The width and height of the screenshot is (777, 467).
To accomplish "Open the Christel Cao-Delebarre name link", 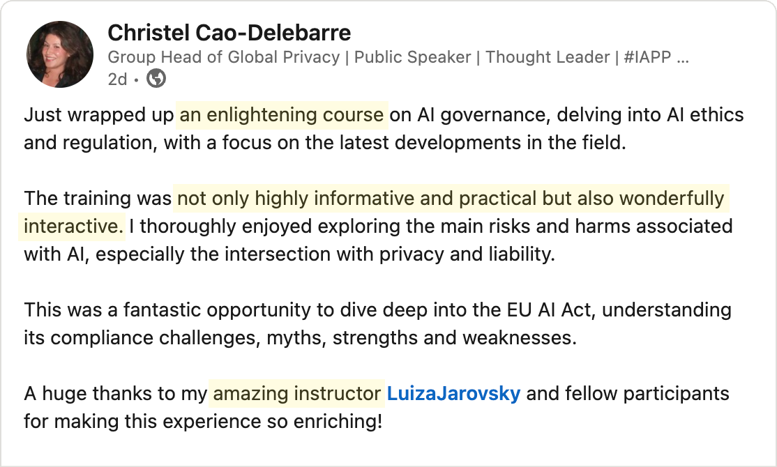I will pos(229,33).
